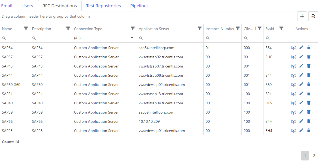The height and width of the screenshot is (161, 319).
Task: Export the grid to XLSX file
Action: click(x=313, y=16)
